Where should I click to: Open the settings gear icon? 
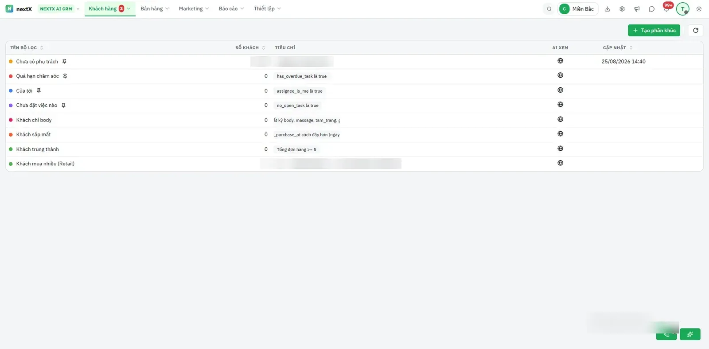tap(622, 9)
